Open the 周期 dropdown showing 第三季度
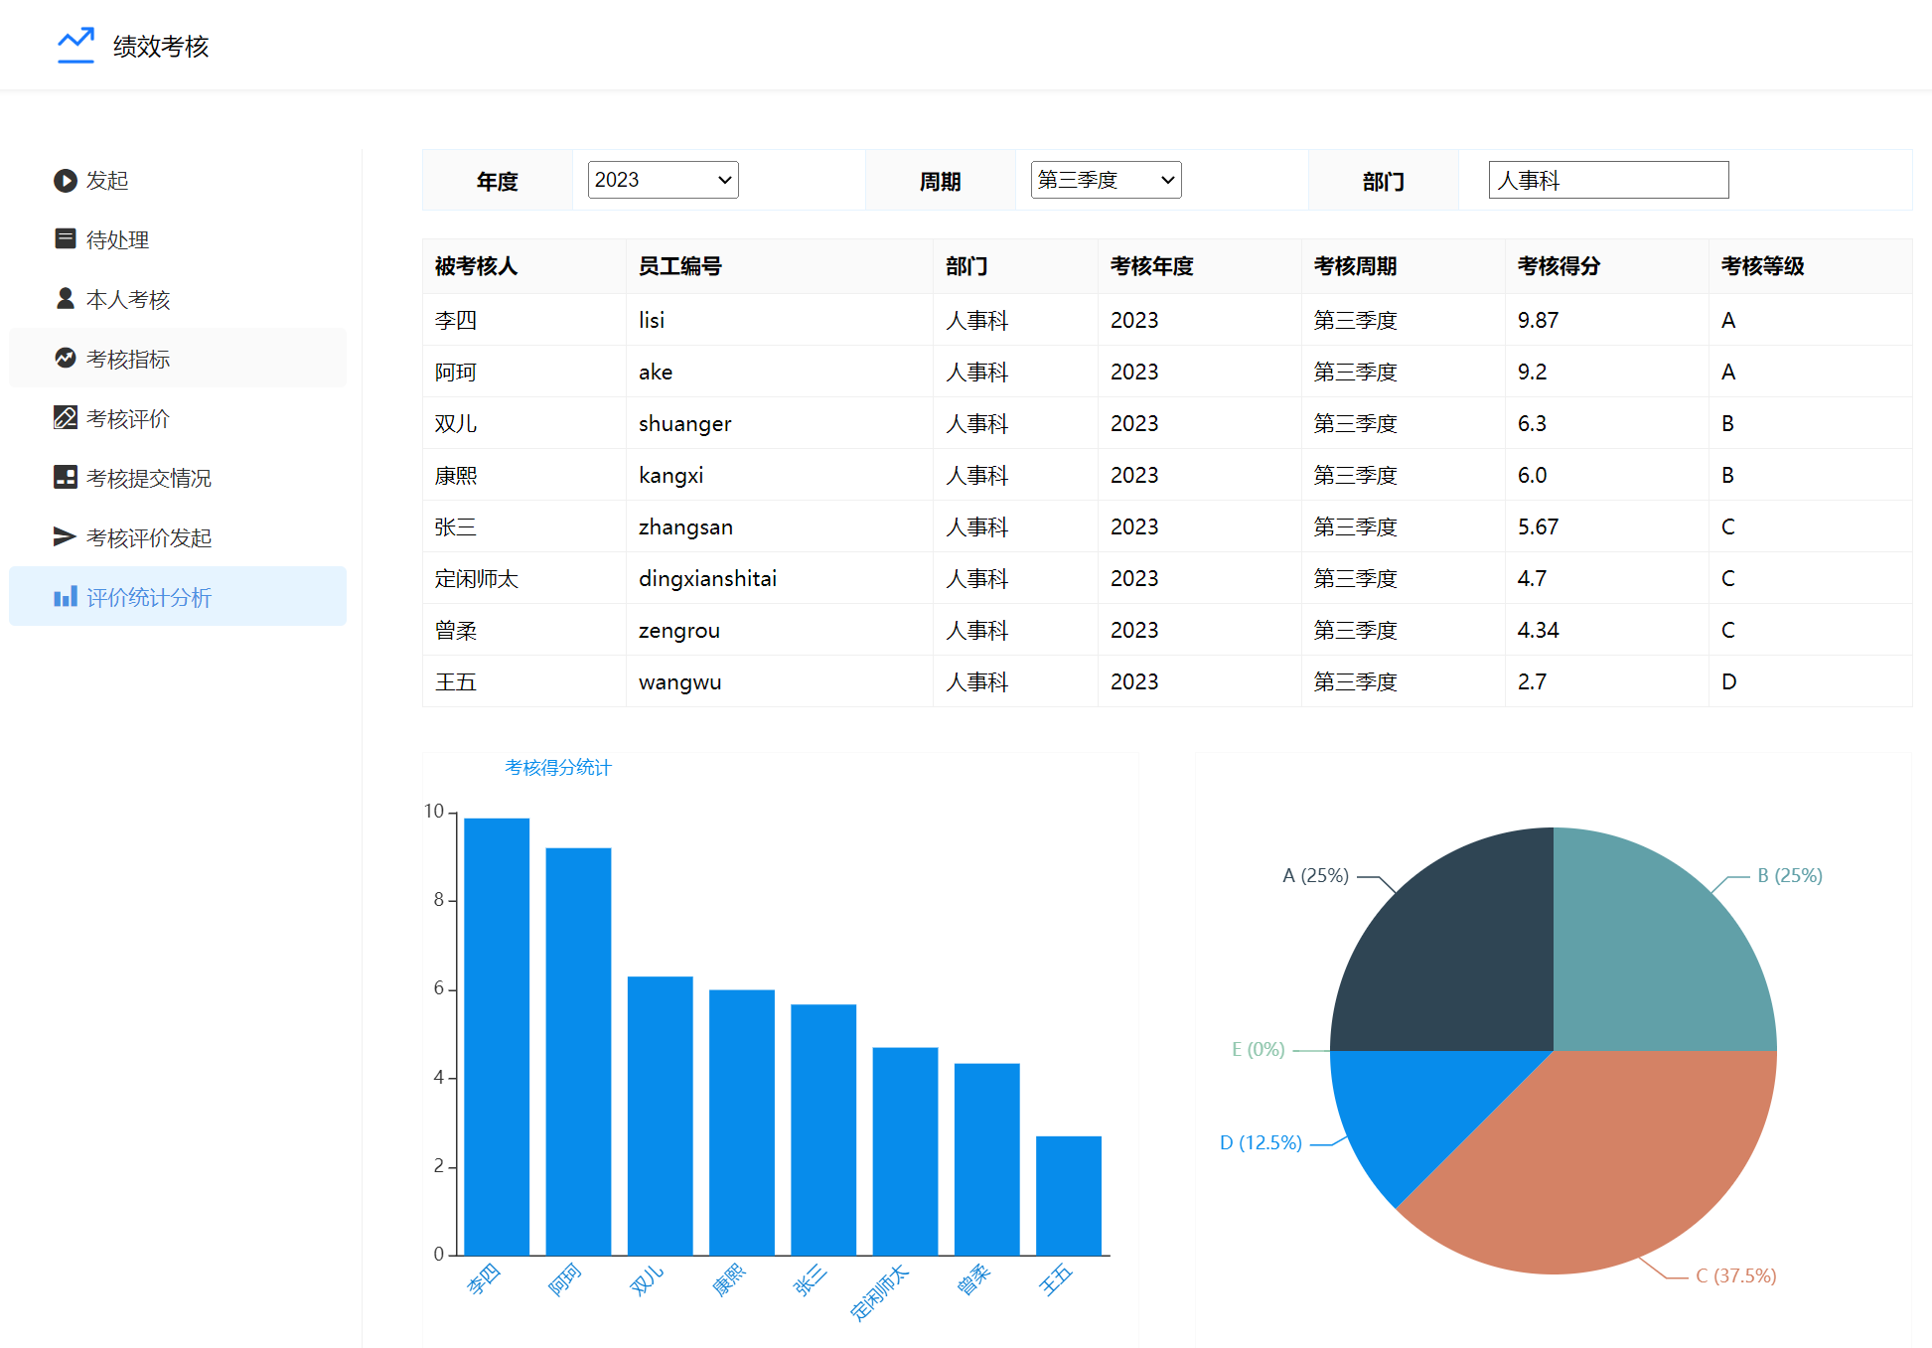 [x=1106, y=180]
